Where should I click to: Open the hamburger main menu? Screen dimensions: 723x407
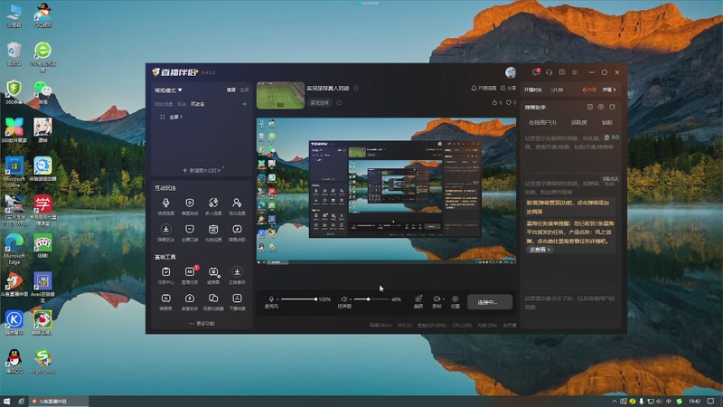coord(575,72)
